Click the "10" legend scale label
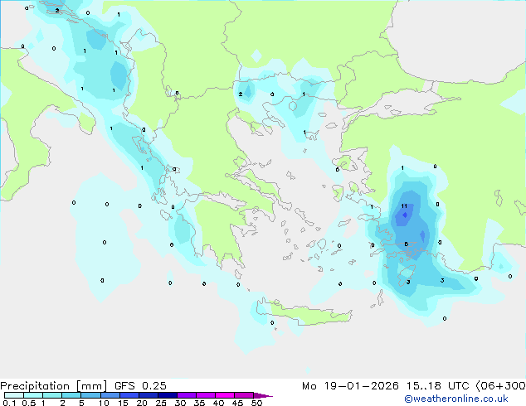The image size is (526, 406). [104, 403]
